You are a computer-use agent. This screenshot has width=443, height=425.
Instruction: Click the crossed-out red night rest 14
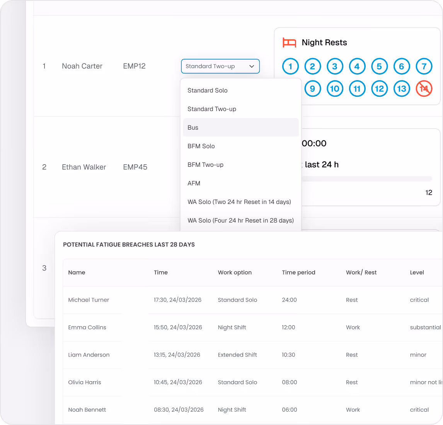point(424,89)
